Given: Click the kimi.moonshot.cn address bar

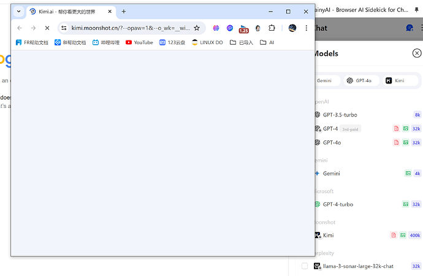Looking at the screenshot, I should (x=131, y=28).
